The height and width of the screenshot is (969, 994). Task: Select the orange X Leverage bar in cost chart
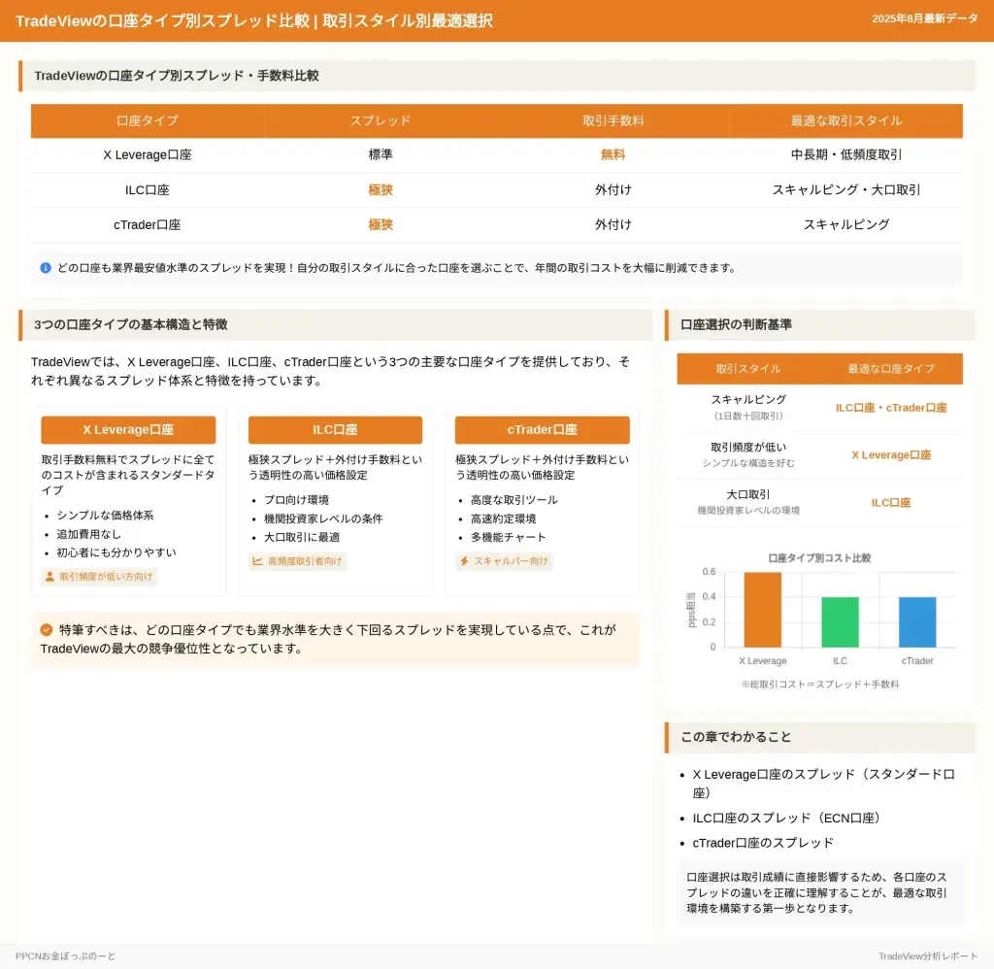(762, 610)
